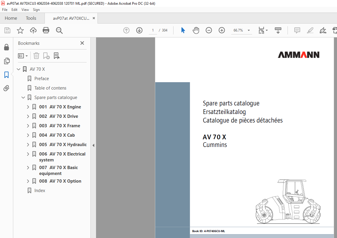The height and width of the screenshot is (238, 337).
Task: Open the Page Thumbnails panel
Action: click(x=7, y=61)
